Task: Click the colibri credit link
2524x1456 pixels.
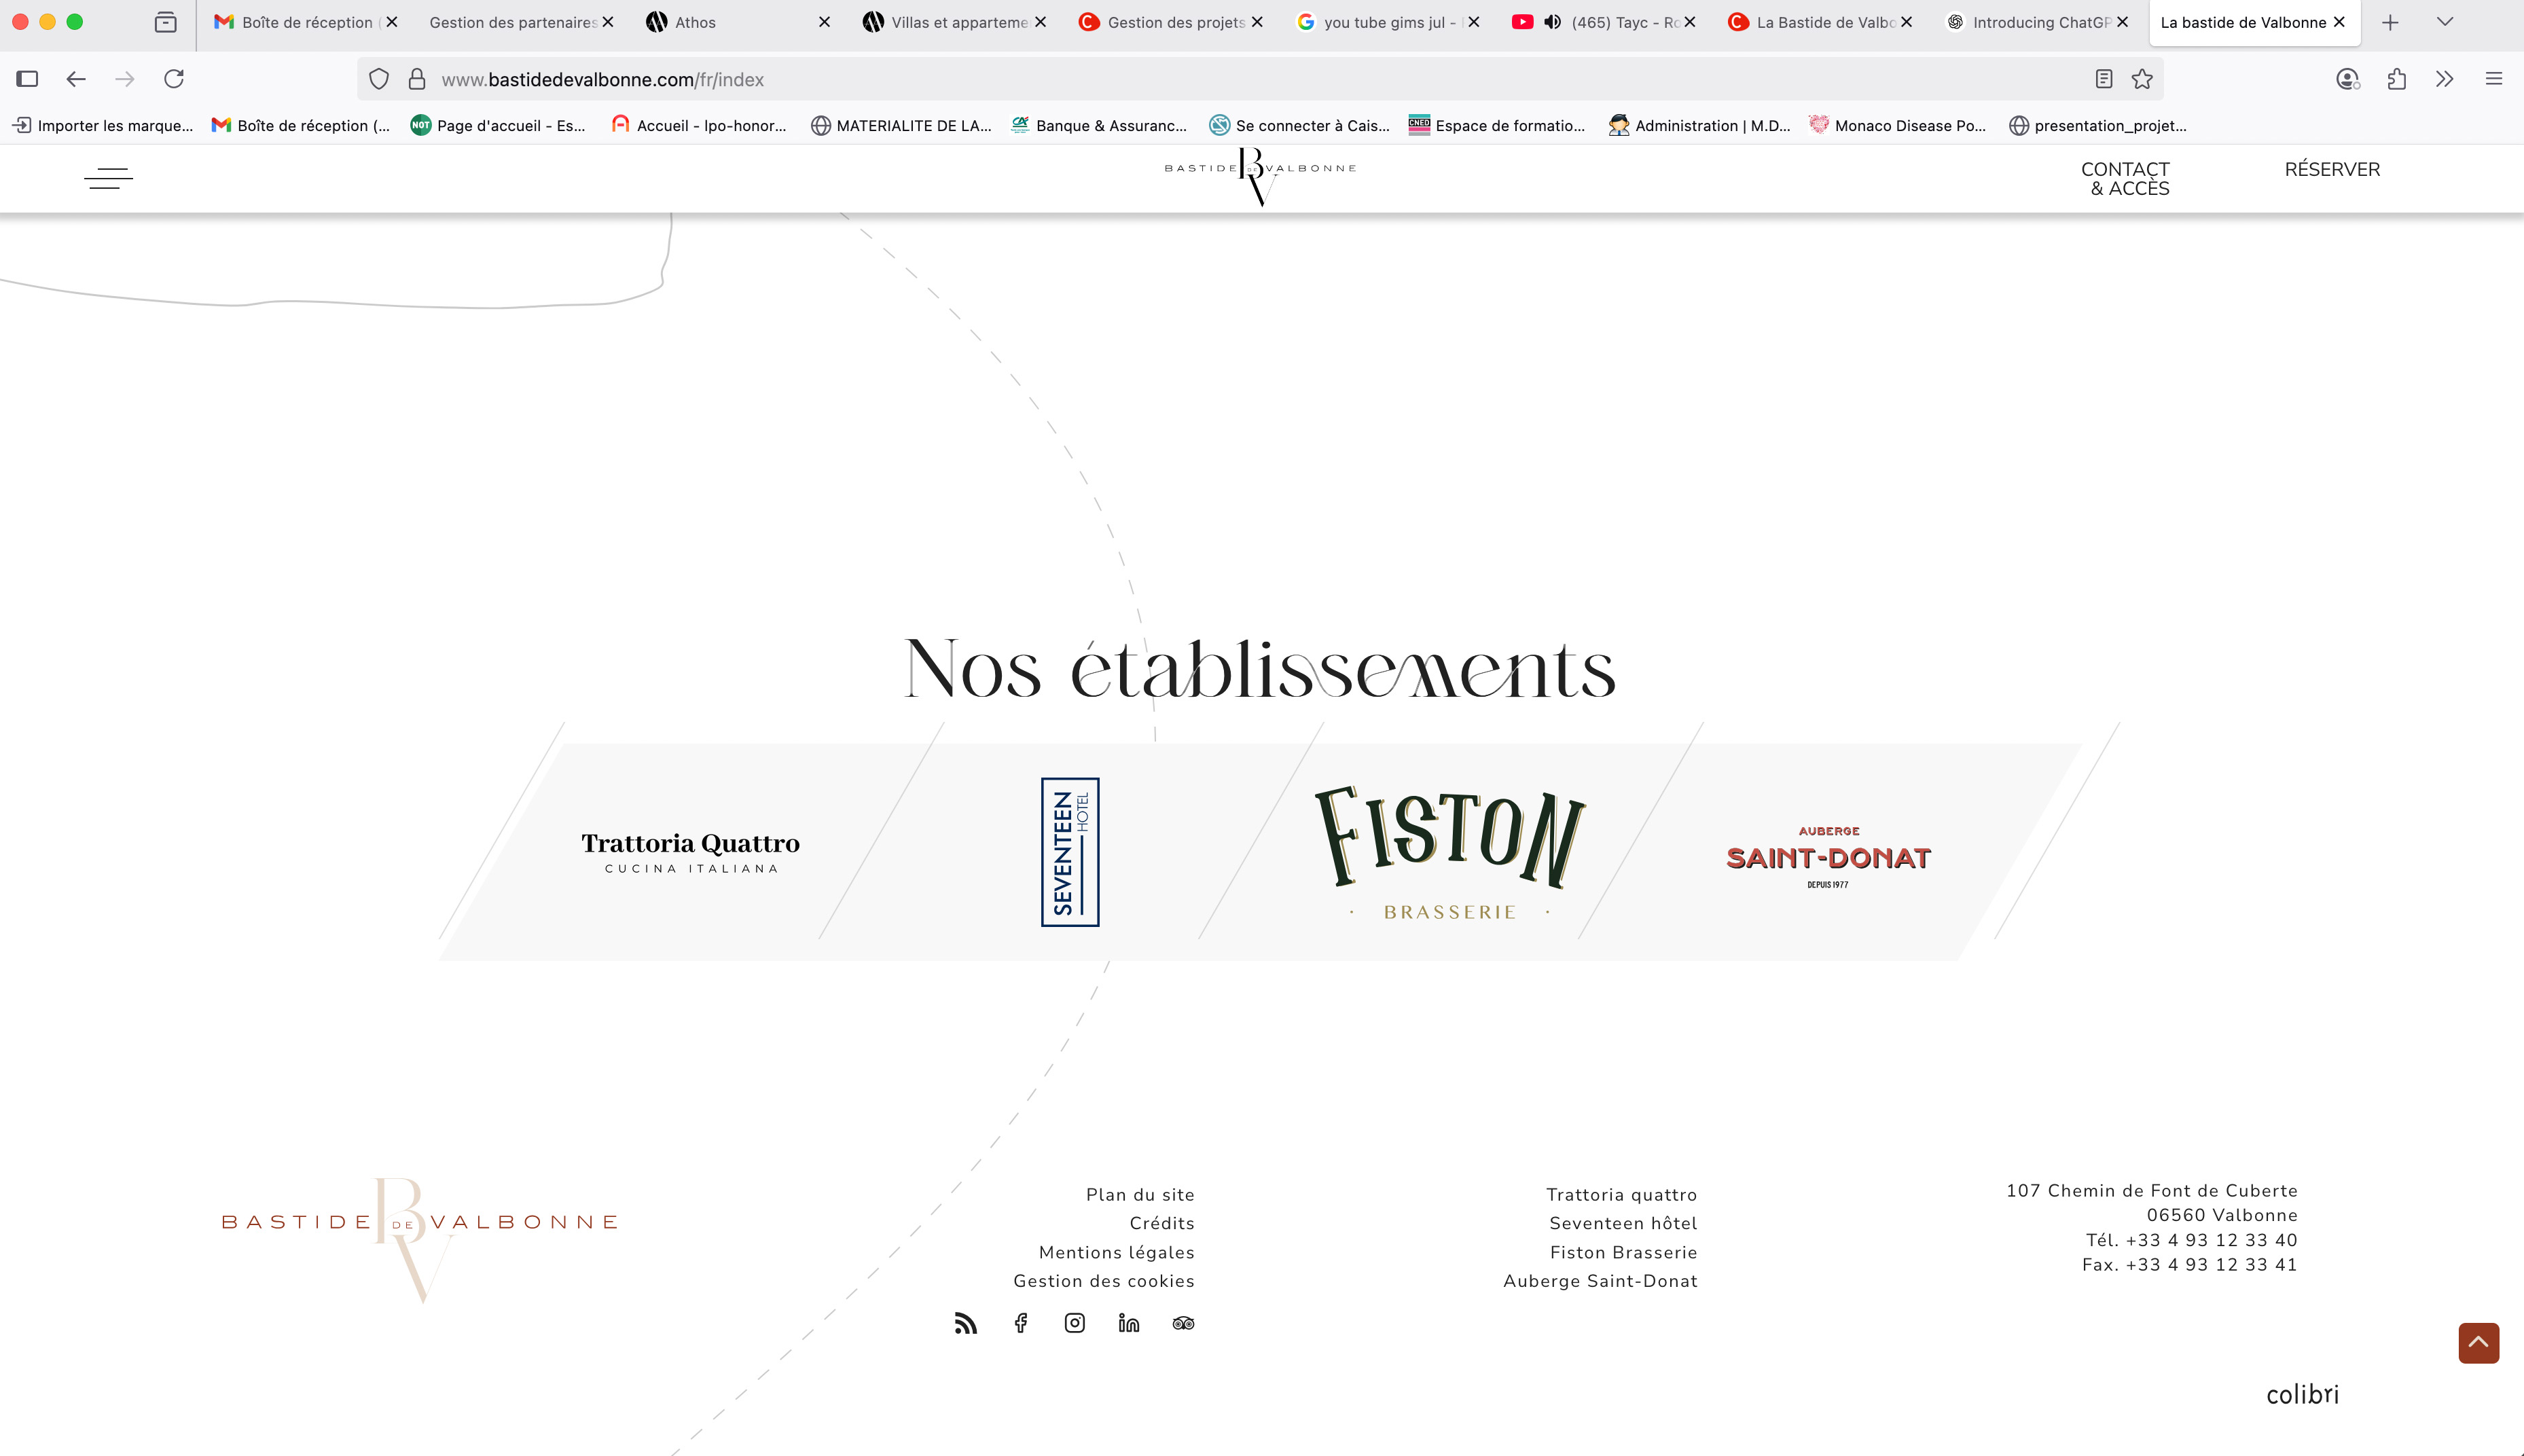Action: pos(2302,1394)
